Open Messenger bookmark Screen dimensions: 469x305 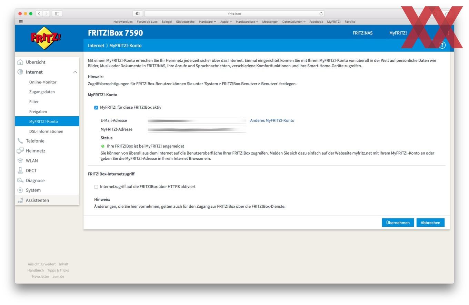click(270, 22)
